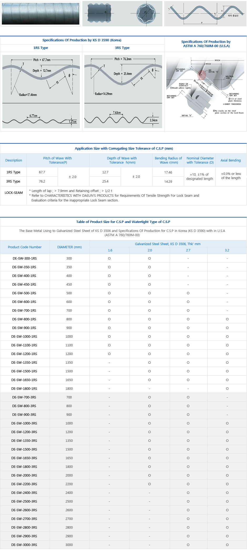This screenshot has height=552, width=247.
Task: Click Bending Radius of Wave r(mm) header
Action: coord(168,160)
